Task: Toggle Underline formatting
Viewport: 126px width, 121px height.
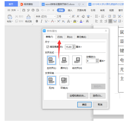Action: click(x=46, y=21)
